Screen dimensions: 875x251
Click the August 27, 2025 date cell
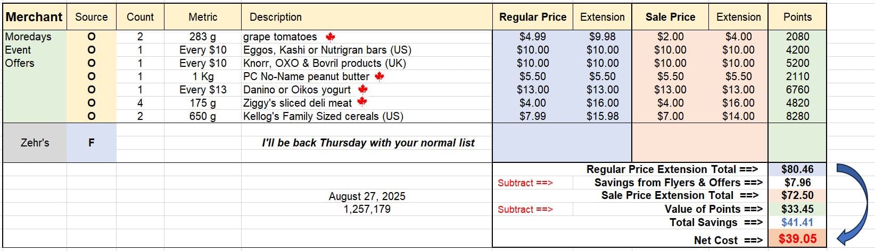(x=367, y=196)
